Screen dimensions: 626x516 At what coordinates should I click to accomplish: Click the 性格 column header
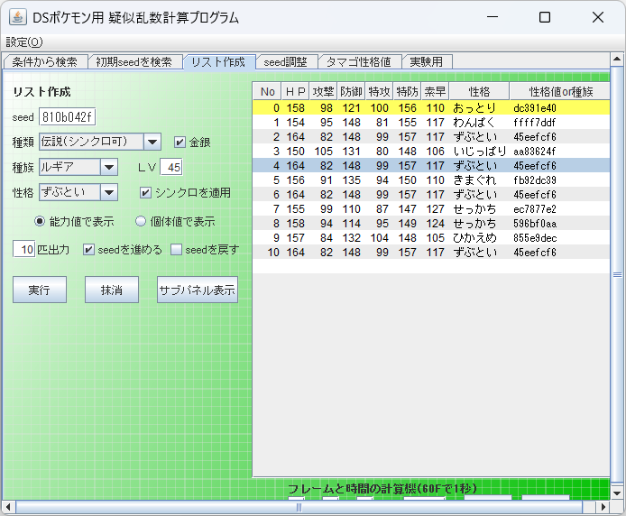pos(479,92)
